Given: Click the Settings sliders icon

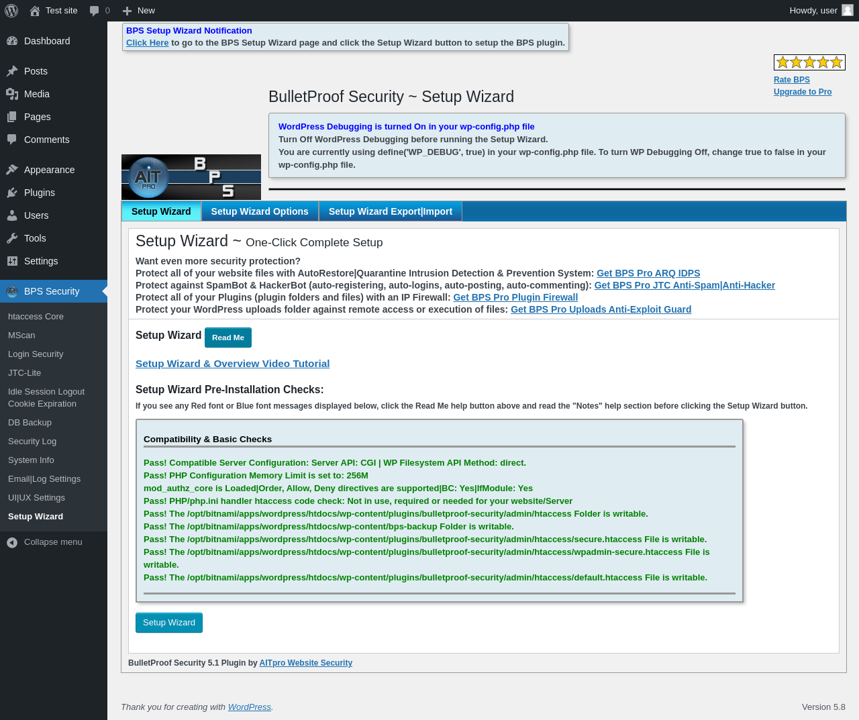Looking at the screenshot, I should point(12,261).
